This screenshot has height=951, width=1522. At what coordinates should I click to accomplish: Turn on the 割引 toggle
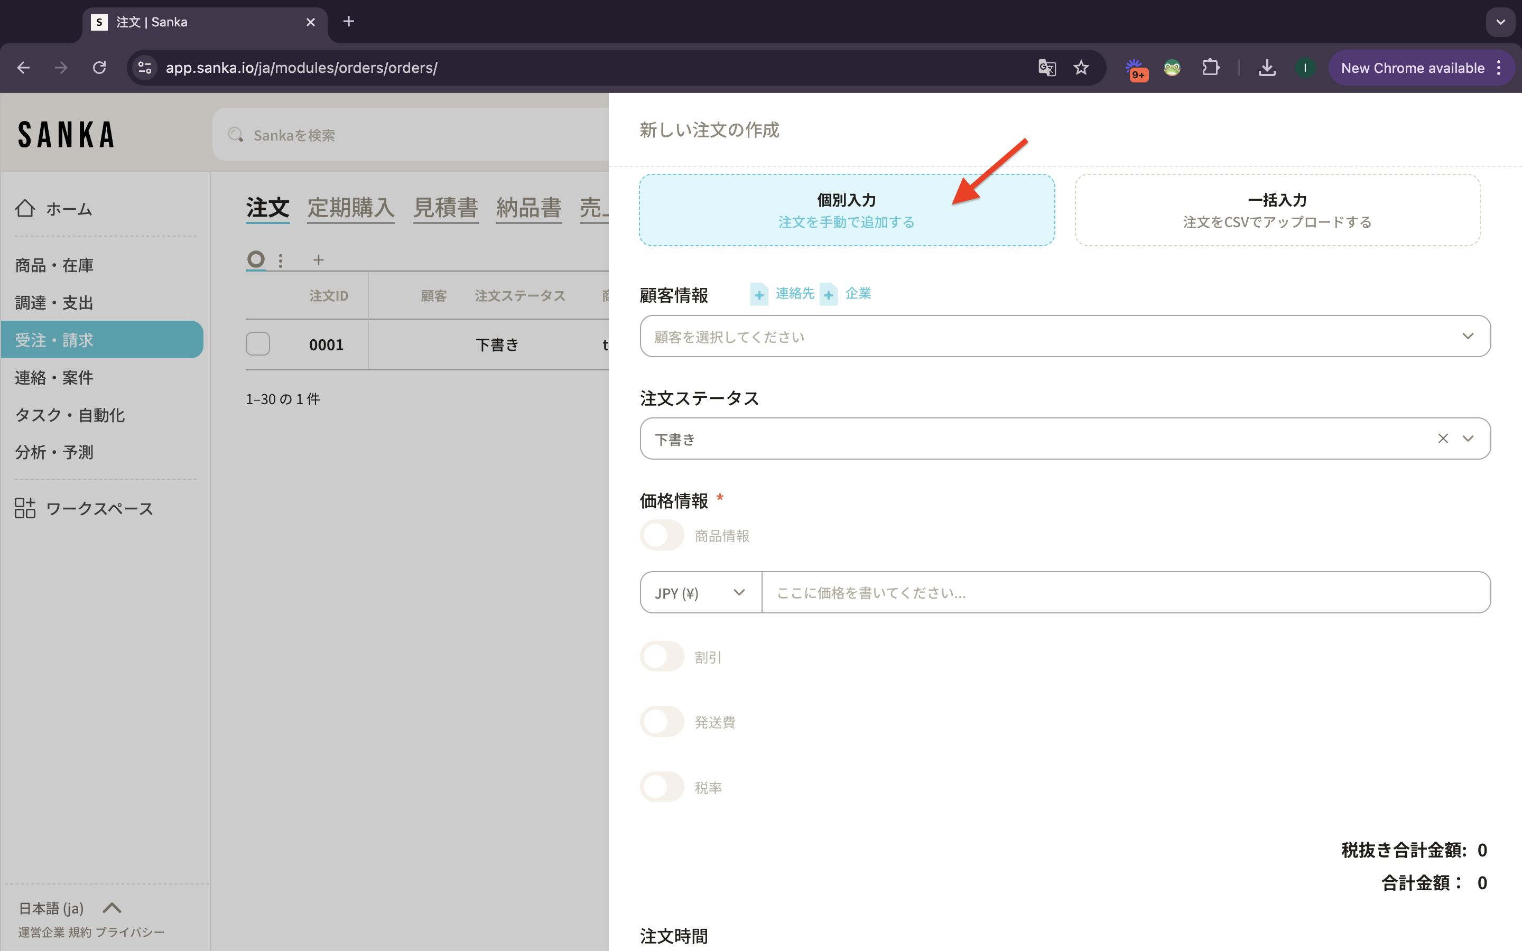click(x=662, y=657)
